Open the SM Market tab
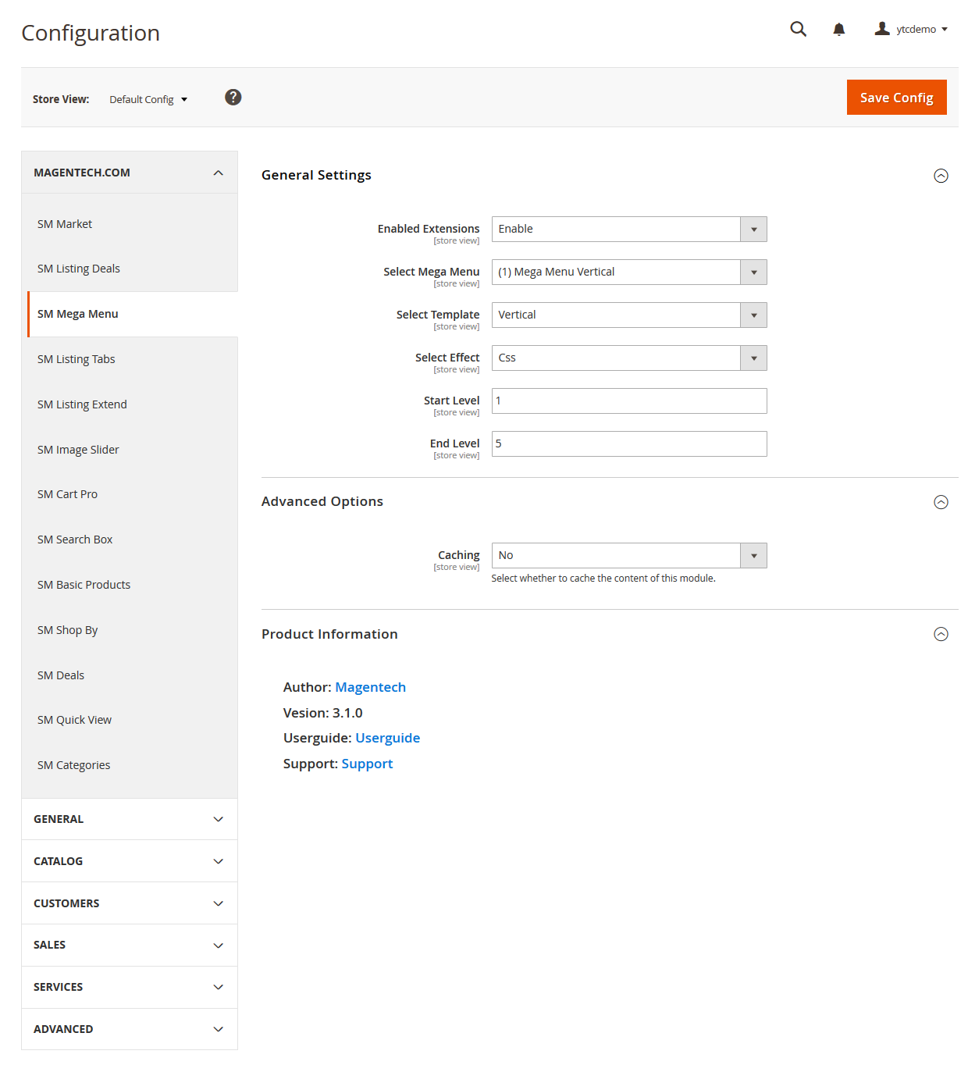Screen dimensions: 968x1072 click(x=130, y=224)
